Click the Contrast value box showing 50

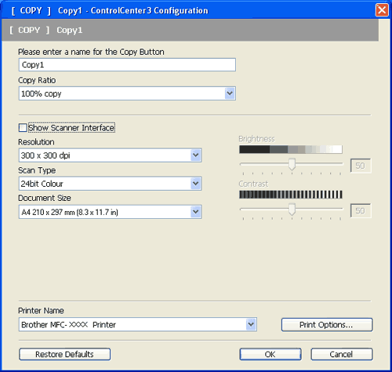tap(361, 210)
